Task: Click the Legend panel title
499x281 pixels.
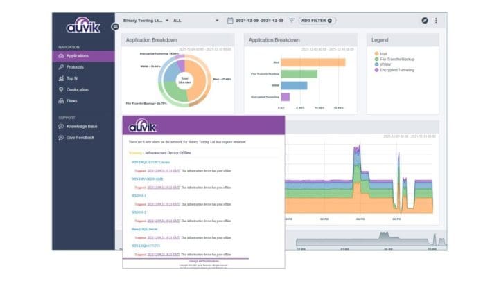Action: (x=380, y=40)
